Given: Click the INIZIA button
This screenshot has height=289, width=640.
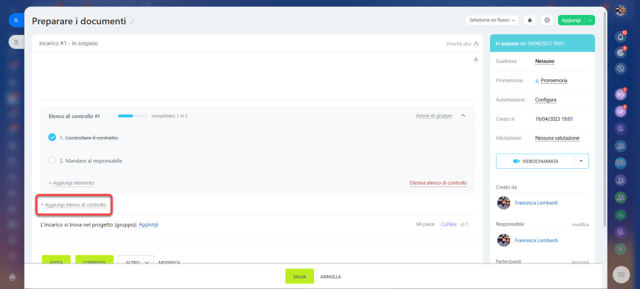Looking at the screenshot, I should [56, 260].
